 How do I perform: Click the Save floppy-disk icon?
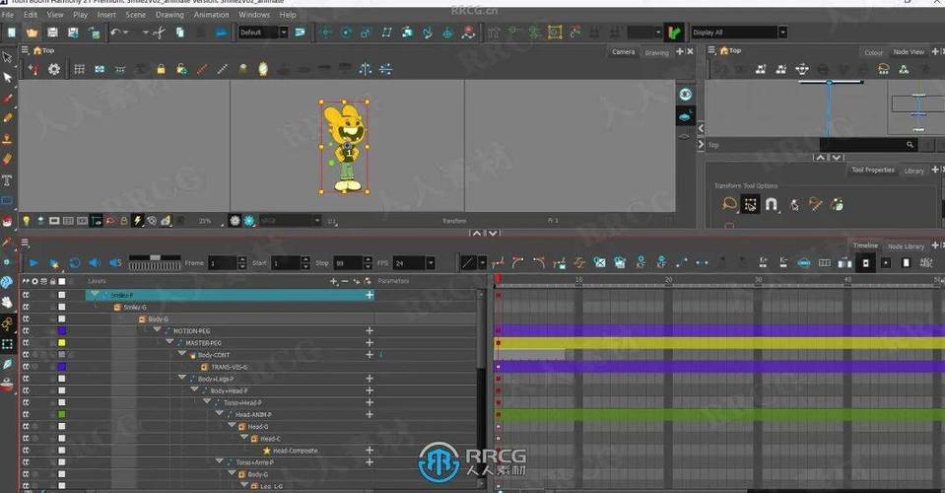(52, 33)
